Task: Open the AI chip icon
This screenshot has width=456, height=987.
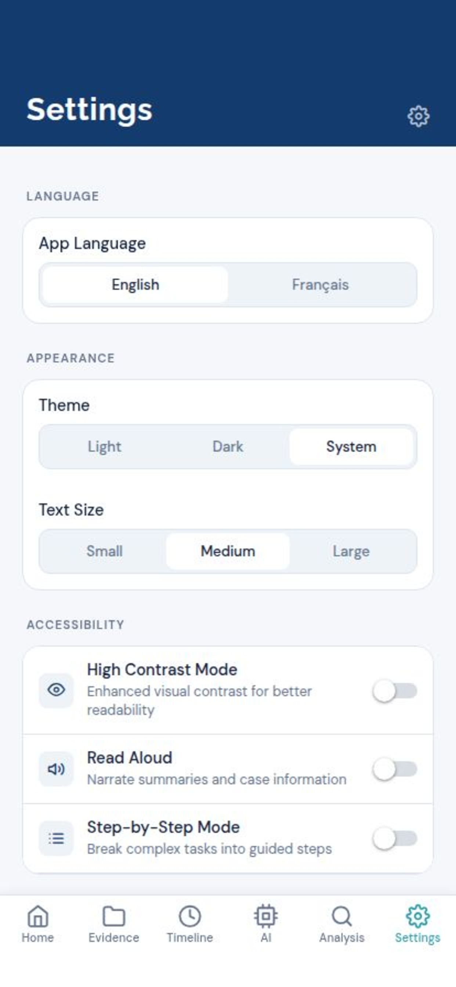Action: pos(265,916)
